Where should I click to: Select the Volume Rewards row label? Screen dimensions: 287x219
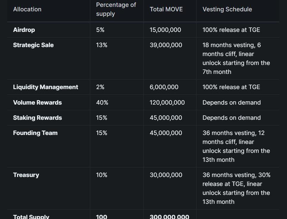point(37,102)
